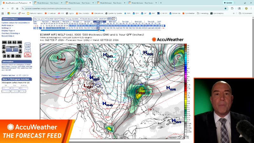Expand the Multi-loops section
The width and height of the screenshot is (254, 143).
point(8,25)
